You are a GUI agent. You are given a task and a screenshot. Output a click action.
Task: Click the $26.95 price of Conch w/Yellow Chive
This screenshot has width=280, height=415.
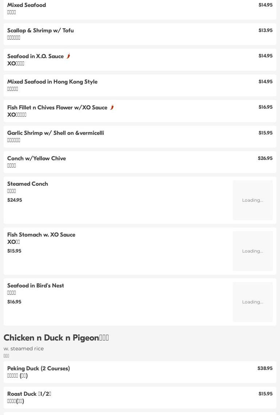pos(265,158)
